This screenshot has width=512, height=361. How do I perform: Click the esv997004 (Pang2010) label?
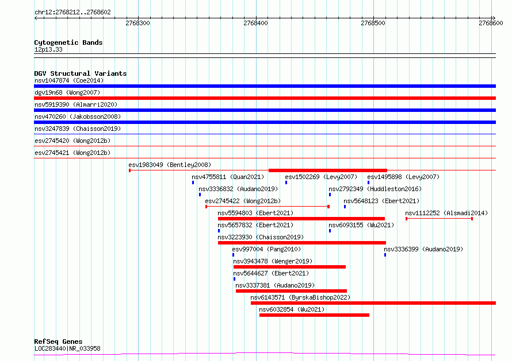click(x=266, y=249)
